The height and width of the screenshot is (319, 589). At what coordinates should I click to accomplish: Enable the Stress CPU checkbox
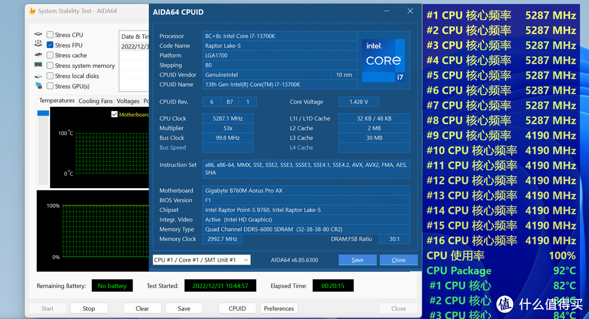pos(50,34)
